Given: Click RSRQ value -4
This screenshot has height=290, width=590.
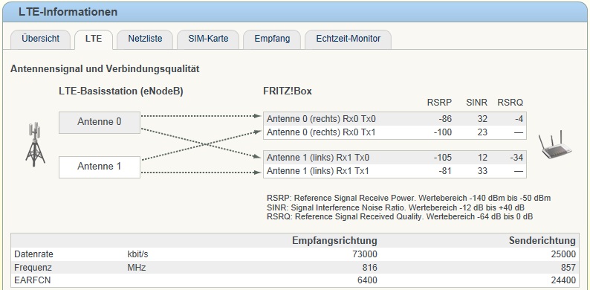Looking at the screenshot, I should (519, 119).
